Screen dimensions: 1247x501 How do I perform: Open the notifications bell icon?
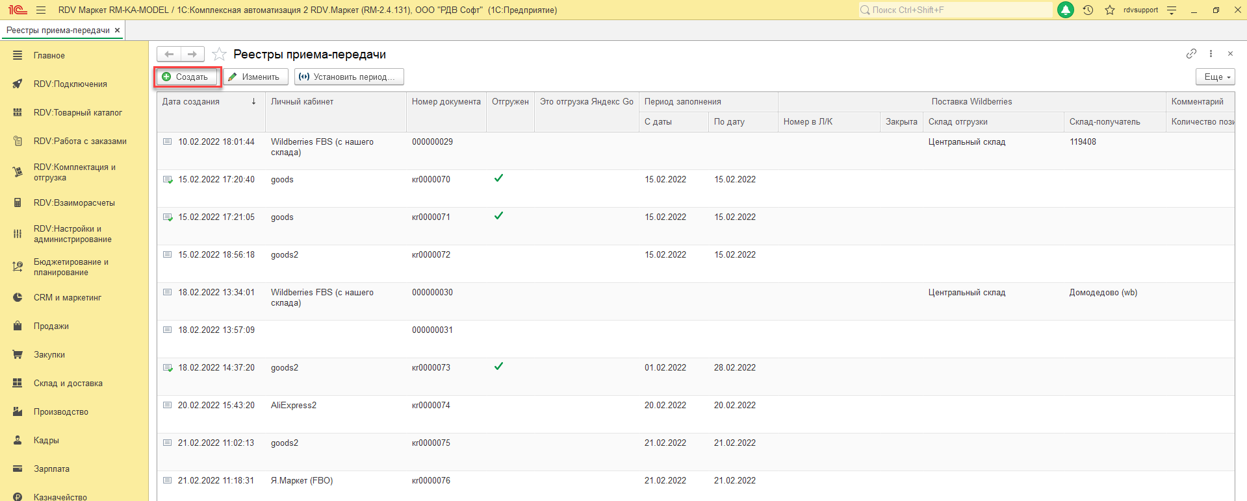tap(1066, 10)
